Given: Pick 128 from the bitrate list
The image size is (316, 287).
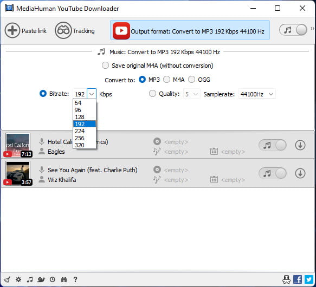Looking at the screenshot, I should (x=84, y=117).
